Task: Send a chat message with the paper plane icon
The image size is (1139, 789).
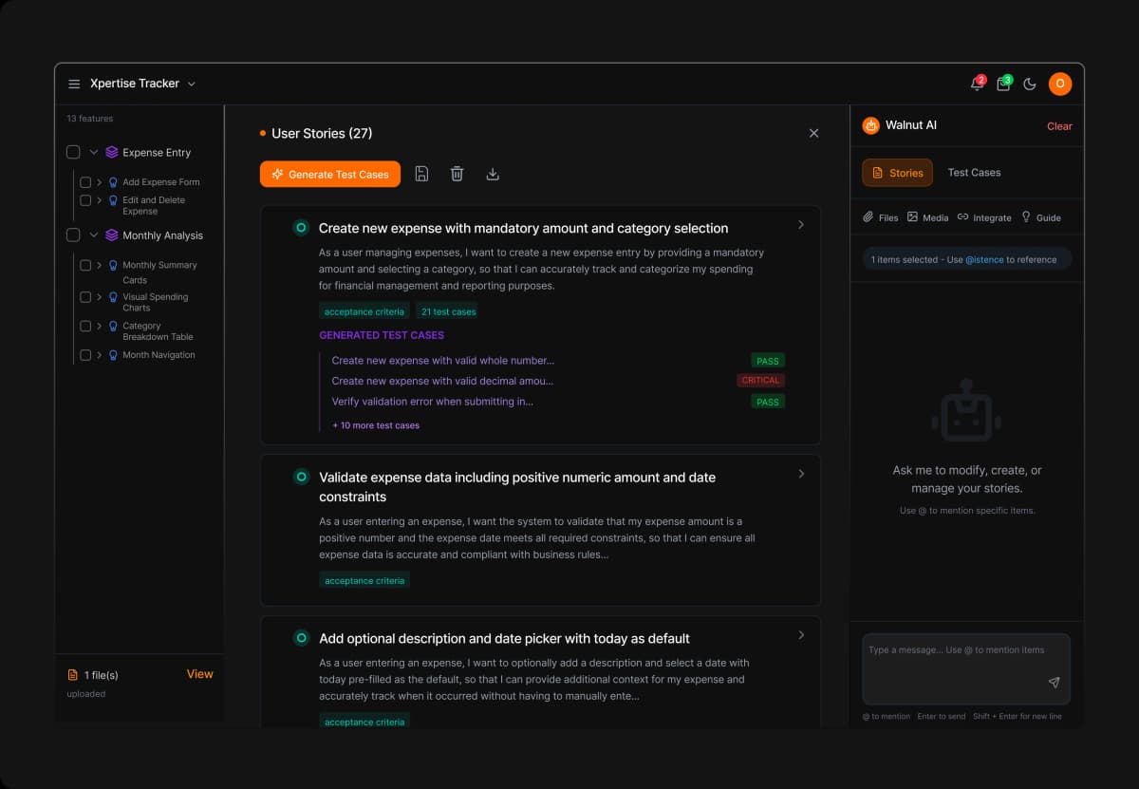Action: (x=1054, y=682)
